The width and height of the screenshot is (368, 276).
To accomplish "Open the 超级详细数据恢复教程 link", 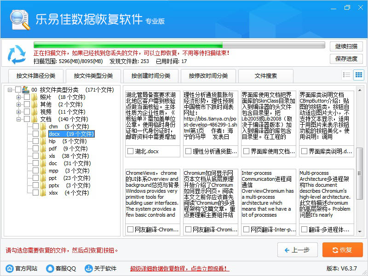I will click(179, 268).
